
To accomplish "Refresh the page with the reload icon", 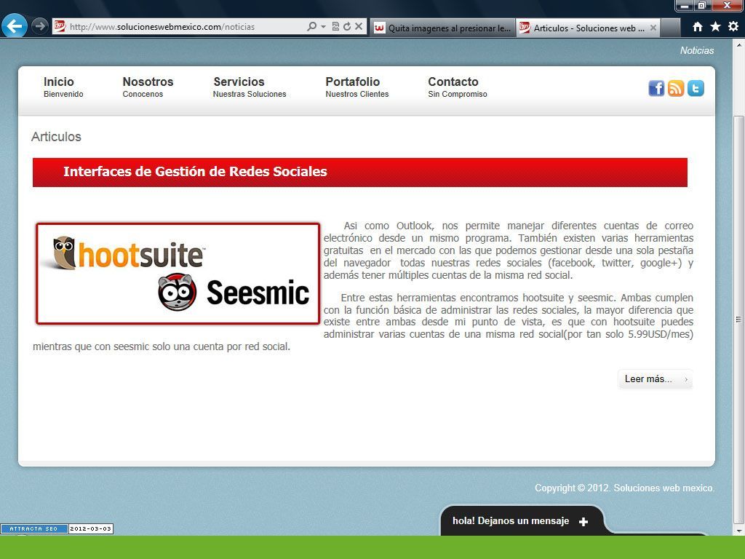I will pyautogui.click(x=347, y=27).
